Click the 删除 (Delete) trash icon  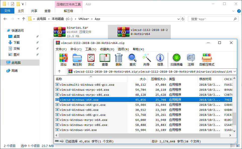click(x=119, y=58)
